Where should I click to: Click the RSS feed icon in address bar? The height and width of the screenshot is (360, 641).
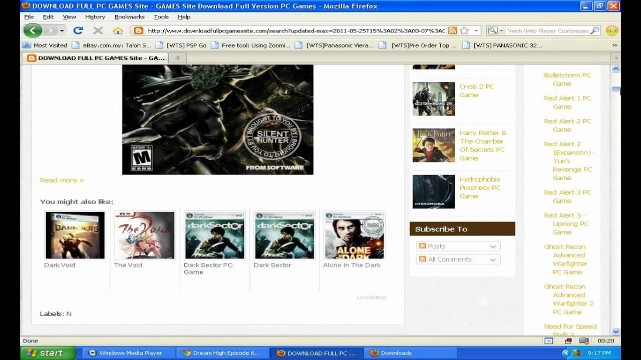(452, 30)
